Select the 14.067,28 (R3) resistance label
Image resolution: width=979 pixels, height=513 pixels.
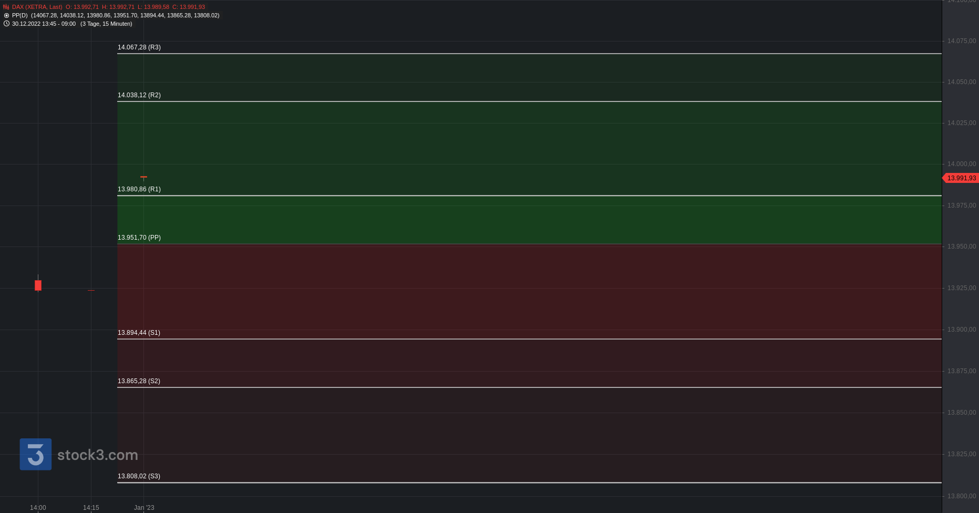point(139,47)
